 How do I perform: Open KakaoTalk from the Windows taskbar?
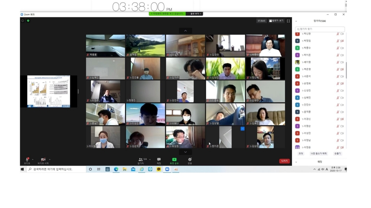click(x=159, y=169)
